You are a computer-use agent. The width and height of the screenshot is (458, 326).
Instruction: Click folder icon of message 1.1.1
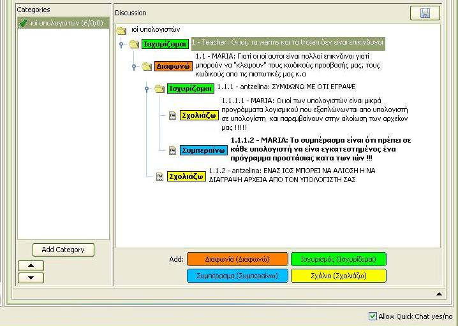pyautogui.click(x=159, y=89)
